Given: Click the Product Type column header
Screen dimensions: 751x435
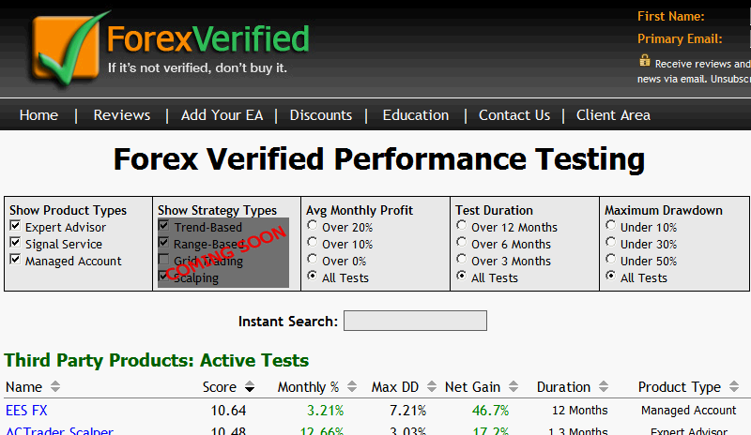Looking at the screenshot, I should 679,386.
